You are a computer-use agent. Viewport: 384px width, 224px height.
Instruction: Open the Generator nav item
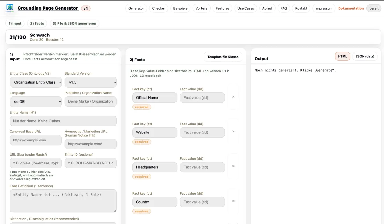[x=136, y=8]
